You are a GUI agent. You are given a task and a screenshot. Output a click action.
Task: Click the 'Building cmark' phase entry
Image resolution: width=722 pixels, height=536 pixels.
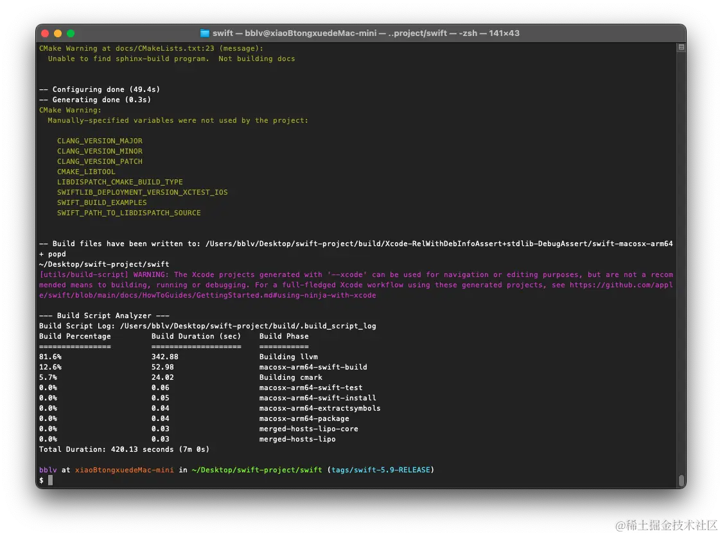[x=290, y=377]
